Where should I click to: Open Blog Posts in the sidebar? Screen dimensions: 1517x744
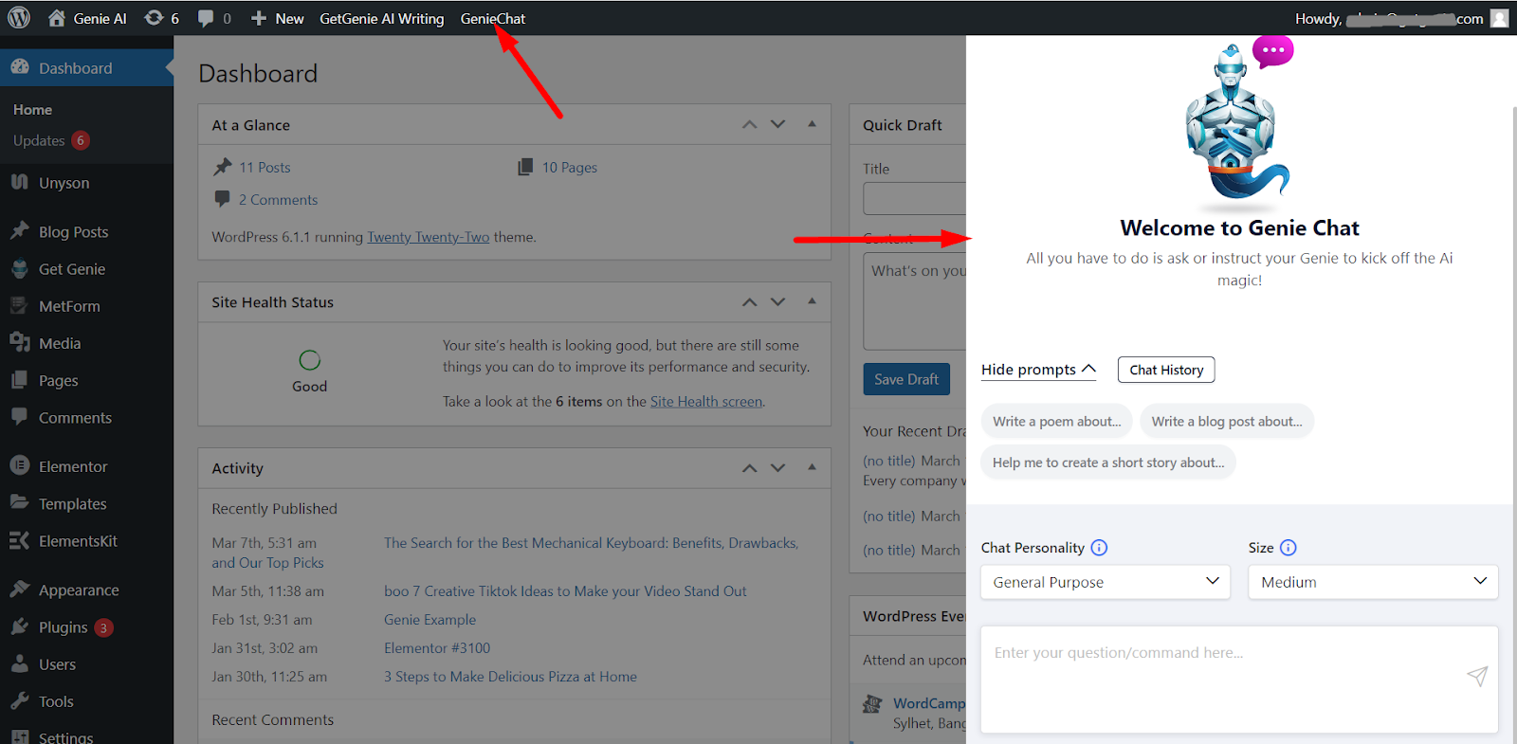86,232
